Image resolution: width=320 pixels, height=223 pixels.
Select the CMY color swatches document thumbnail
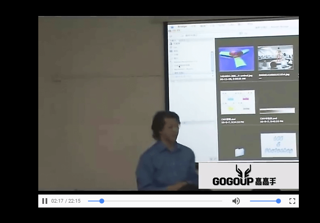238,102
